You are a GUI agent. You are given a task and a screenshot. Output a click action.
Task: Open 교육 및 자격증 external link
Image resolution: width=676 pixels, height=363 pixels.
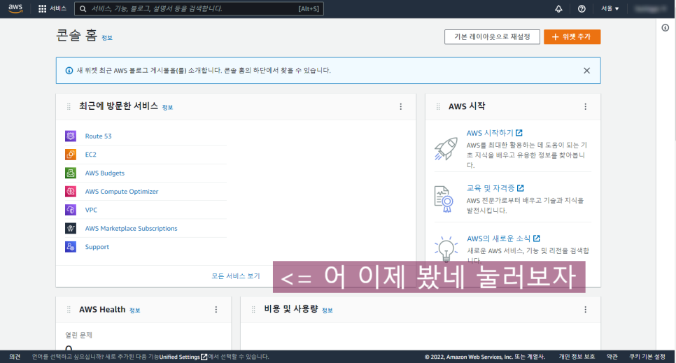click(x=495, y=188)
